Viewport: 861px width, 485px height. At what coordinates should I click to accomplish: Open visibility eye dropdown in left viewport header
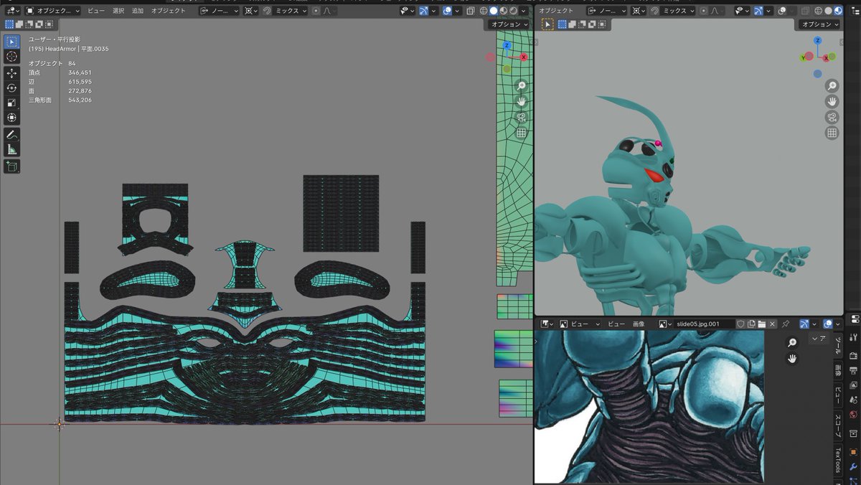point(407,11)
